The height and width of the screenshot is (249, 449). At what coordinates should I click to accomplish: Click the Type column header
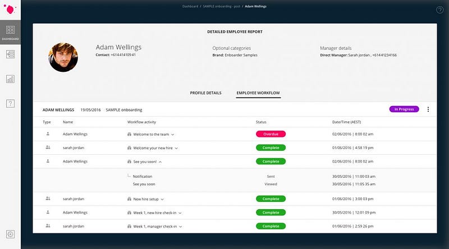[47, 122]
